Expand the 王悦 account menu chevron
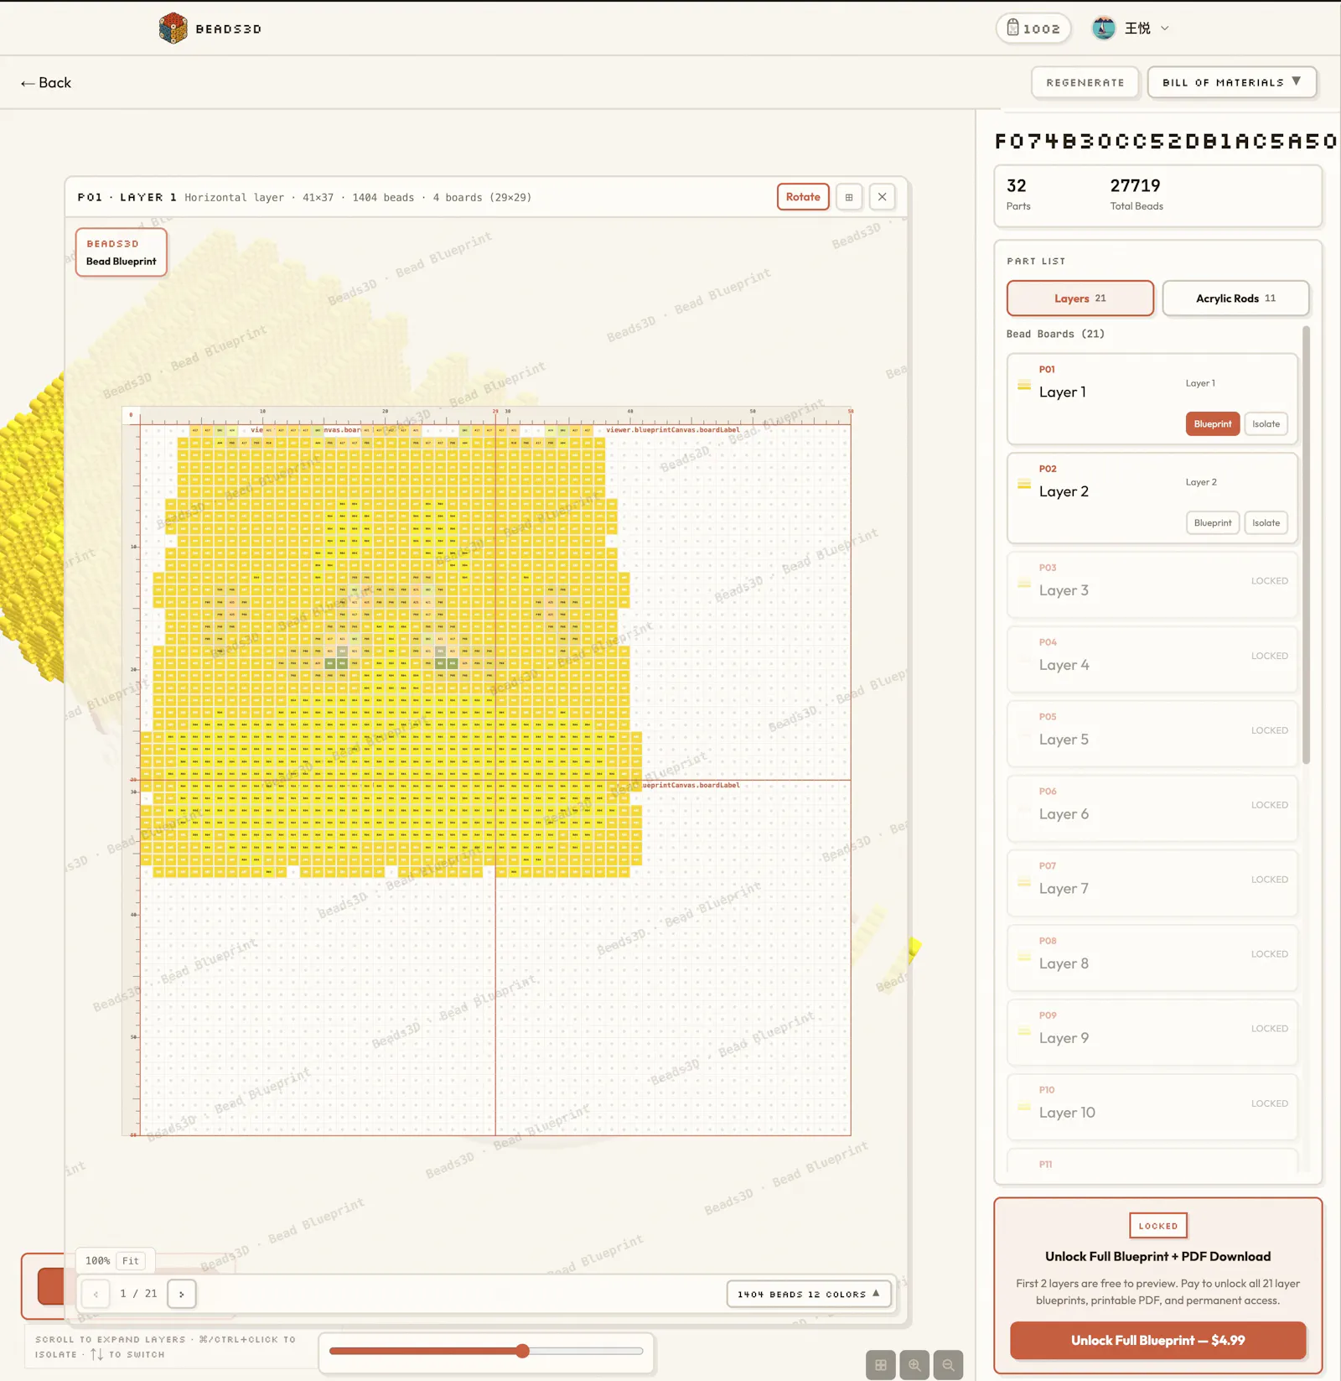1341x1381 pixels. [x=1164, y=29]
